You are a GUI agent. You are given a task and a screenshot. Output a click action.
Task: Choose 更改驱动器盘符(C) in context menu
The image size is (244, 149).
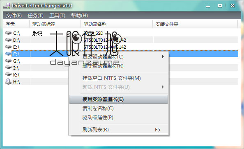pos(119,57)
